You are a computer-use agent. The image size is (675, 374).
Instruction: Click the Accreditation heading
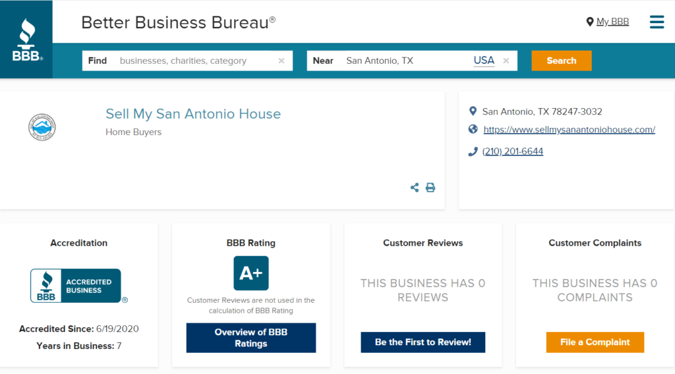tap(79, 243)
